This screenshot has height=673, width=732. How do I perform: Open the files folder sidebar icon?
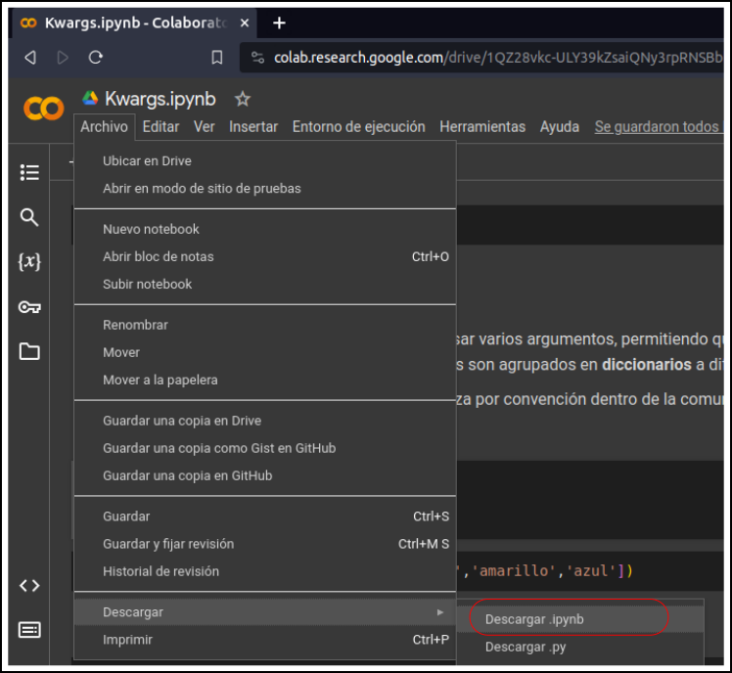coord(29,351)
